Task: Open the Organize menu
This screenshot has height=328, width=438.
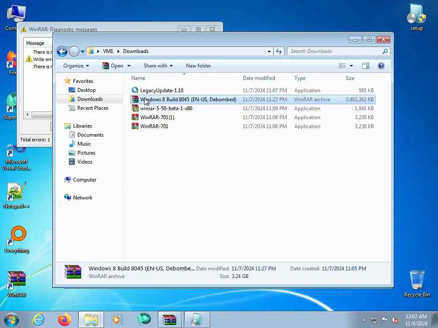Action: [76, 66]
